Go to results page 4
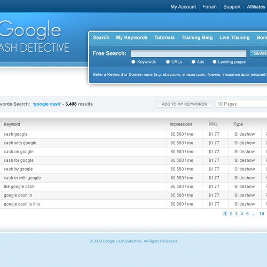Viewport: 267px width, 267px height. coord(242,214)
